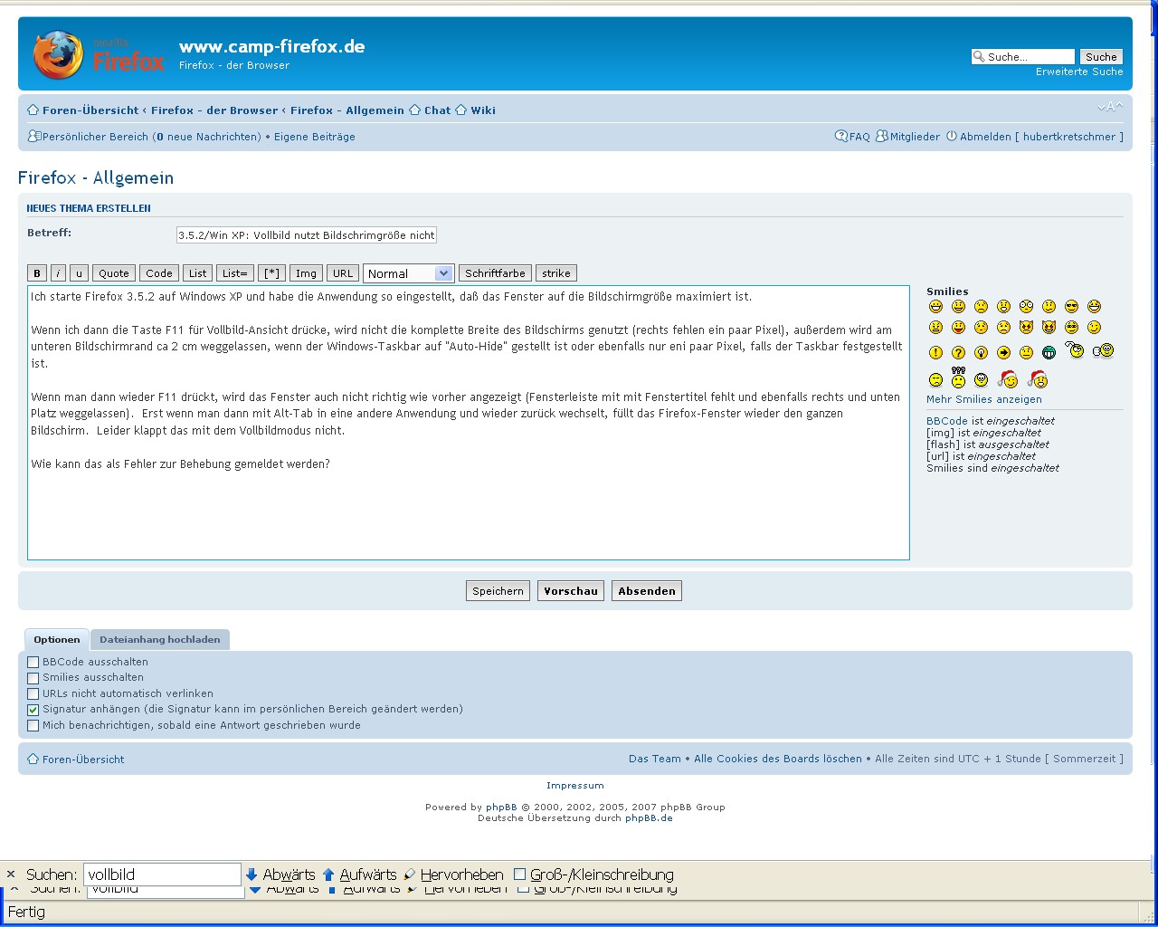Image resolution: width=1158 pixels, height=927 pixels.
Task: Open Erweiterte Suche link
Action: (x=1079, y=72)
